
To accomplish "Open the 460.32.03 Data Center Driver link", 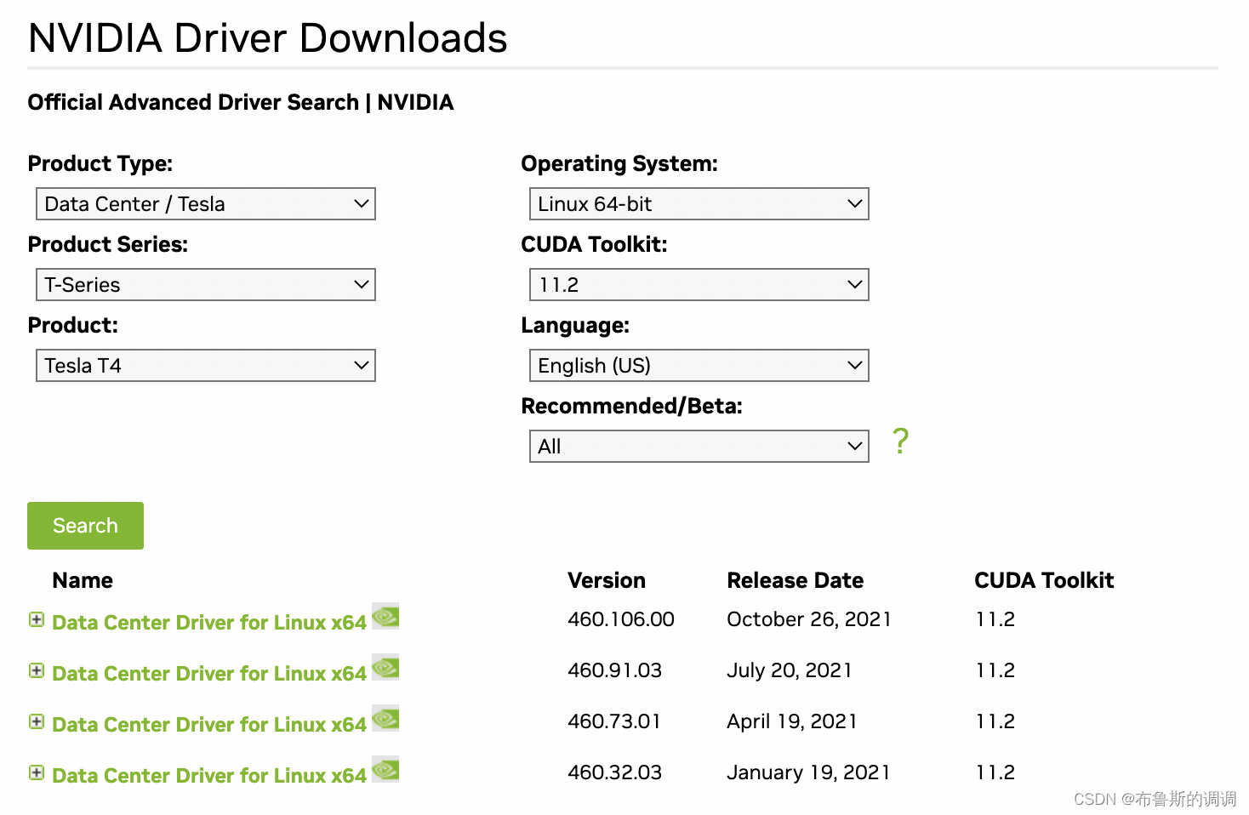I will click(208, 775).
